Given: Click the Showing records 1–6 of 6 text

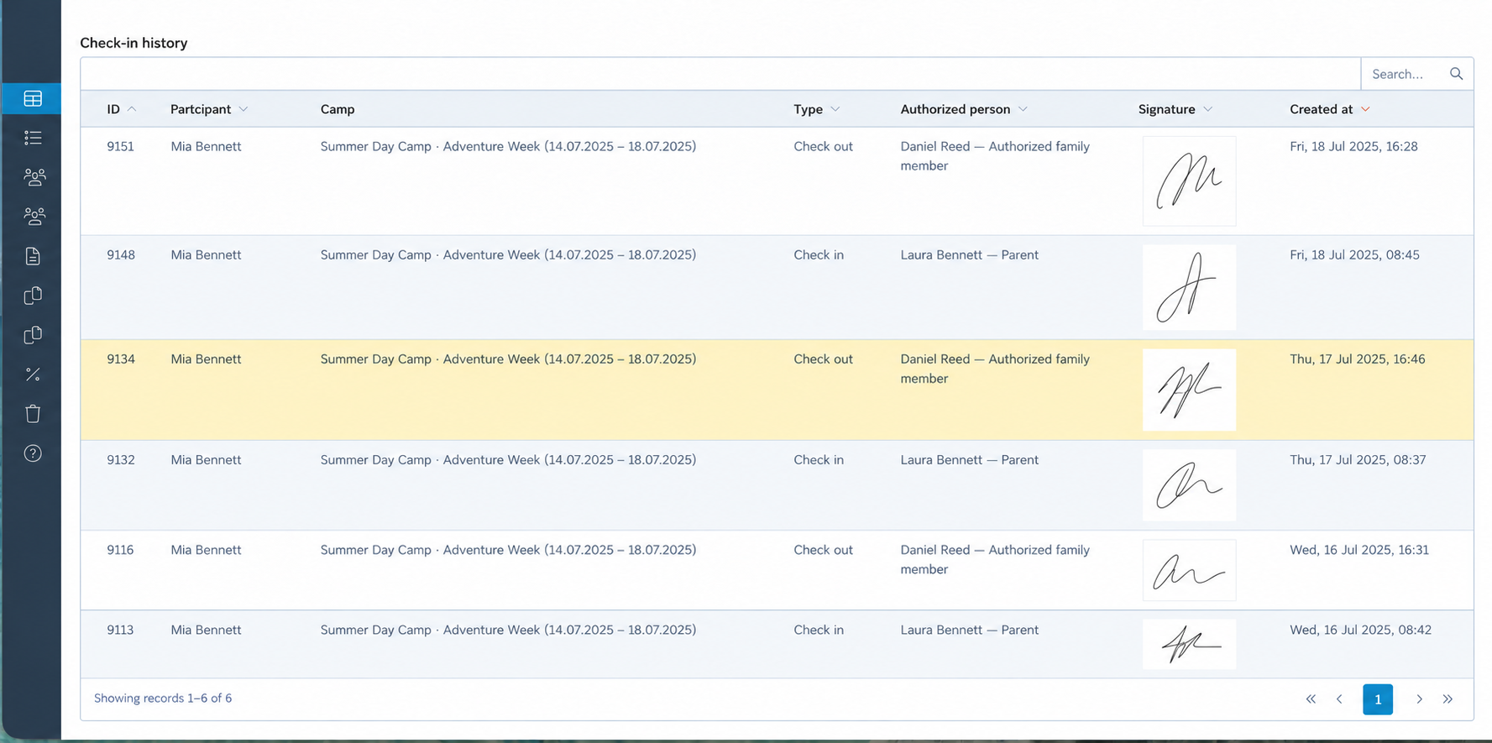Looking at the screenshot, I should coord(163,699).
